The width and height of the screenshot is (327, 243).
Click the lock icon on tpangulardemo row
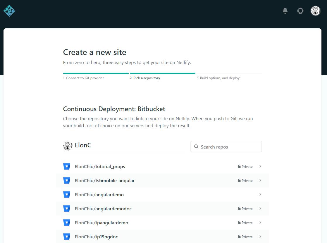[239, 223]
